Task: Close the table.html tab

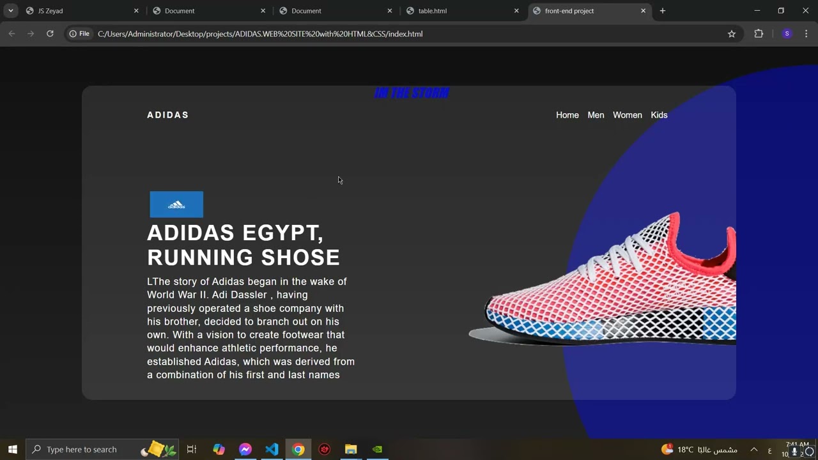Action: [516, 11]
